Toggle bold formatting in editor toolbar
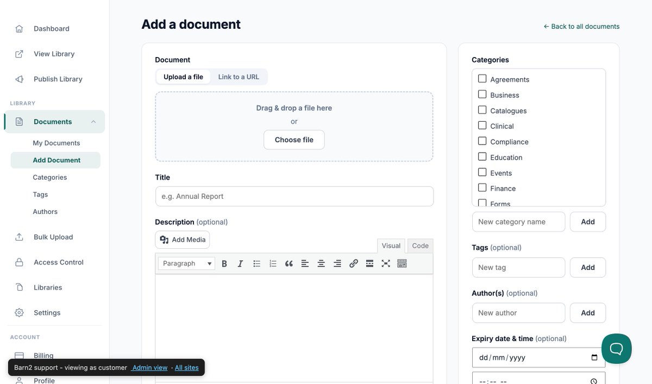 point(224,263)
